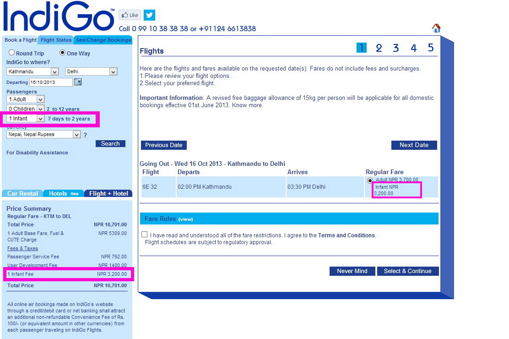Click the home icon
Viewport: 509px width, 339px height.
pyautogui.click(x=436, y=28)
